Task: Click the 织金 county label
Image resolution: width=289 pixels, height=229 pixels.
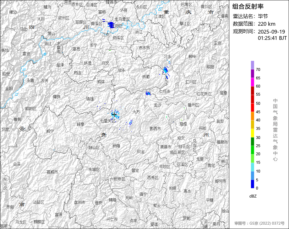Action: [141, 152]
